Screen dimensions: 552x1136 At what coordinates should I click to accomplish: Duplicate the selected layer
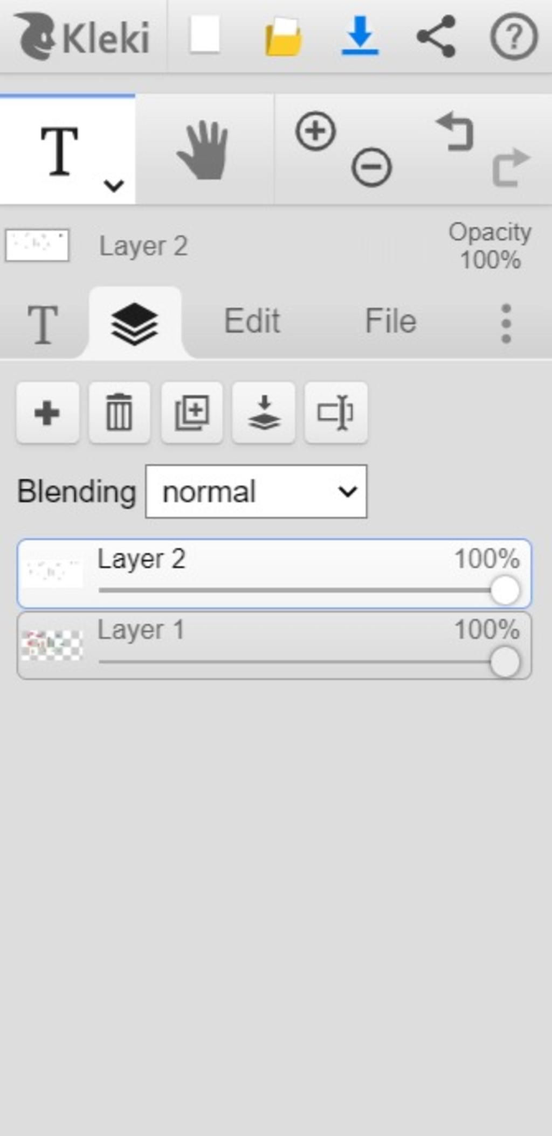pyautogui.click(x=192, y=413)
